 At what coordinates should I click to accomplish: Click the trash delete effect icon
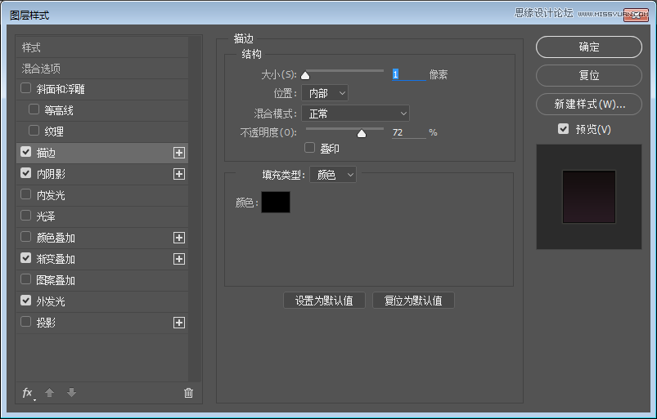(188, 393)
